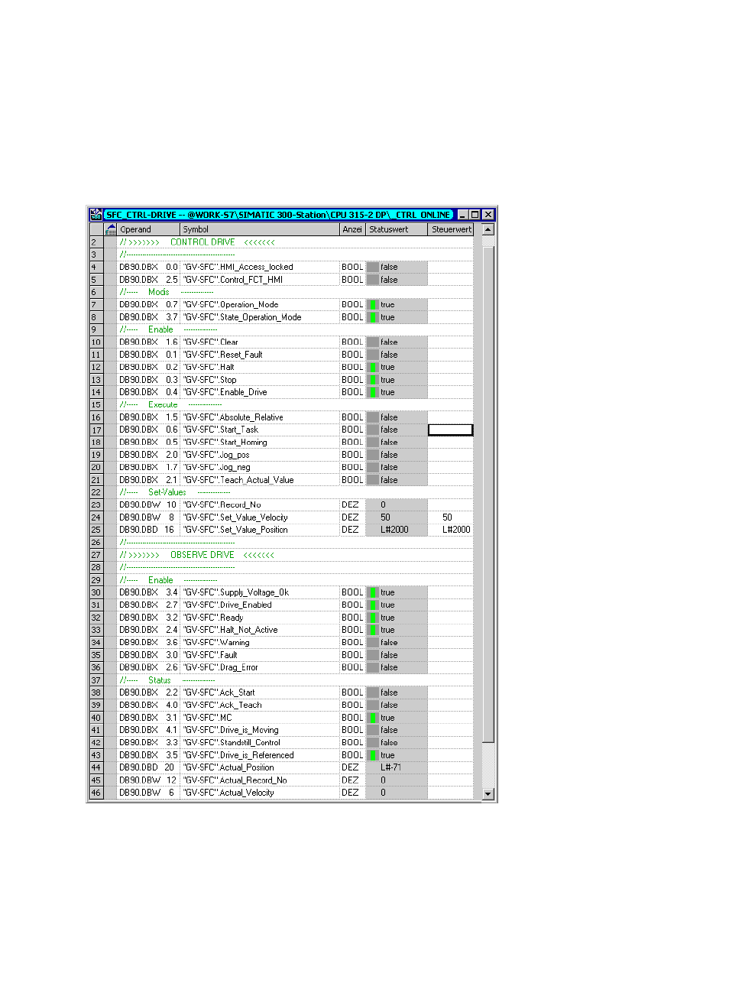Click symbol "GV-SFC".HMI_Access_locked
Image resolution: width=729 pixels, height=999 pixels.
pos(238,267)
